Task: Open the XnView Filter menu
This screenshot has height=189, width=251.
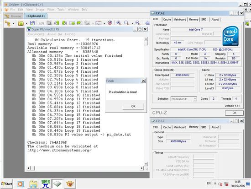Action: click(x=51, y=10)
